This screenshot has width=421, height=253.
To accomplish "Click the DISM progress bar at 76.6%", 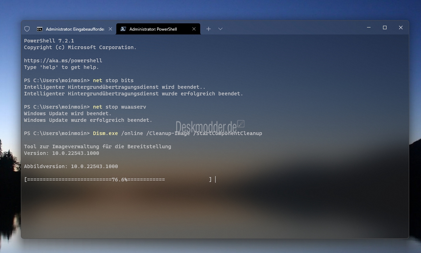I will pyautogui.click(x=118, y=180).
